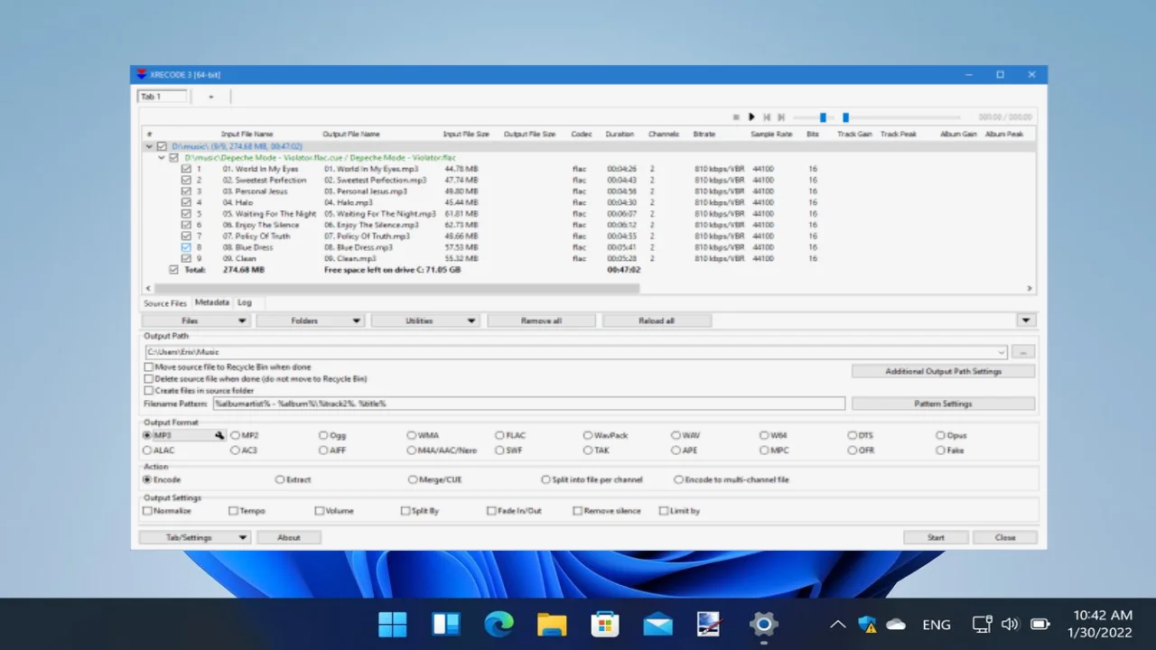The width and height of the screenshot is (1156, 650).
Task: Open Microsoft Edge from taskbar
Action: tap(499, 624)
